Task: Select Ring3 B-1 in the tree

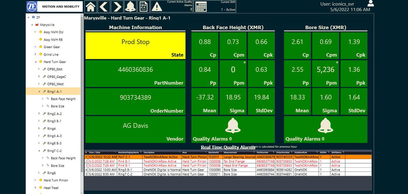Action: coord(54,121)
